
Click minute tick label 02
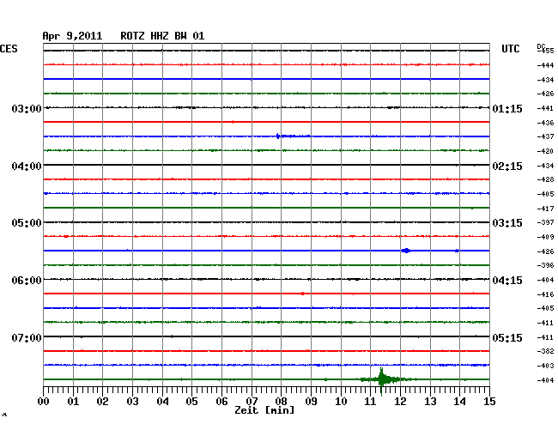tap(102, 401)
